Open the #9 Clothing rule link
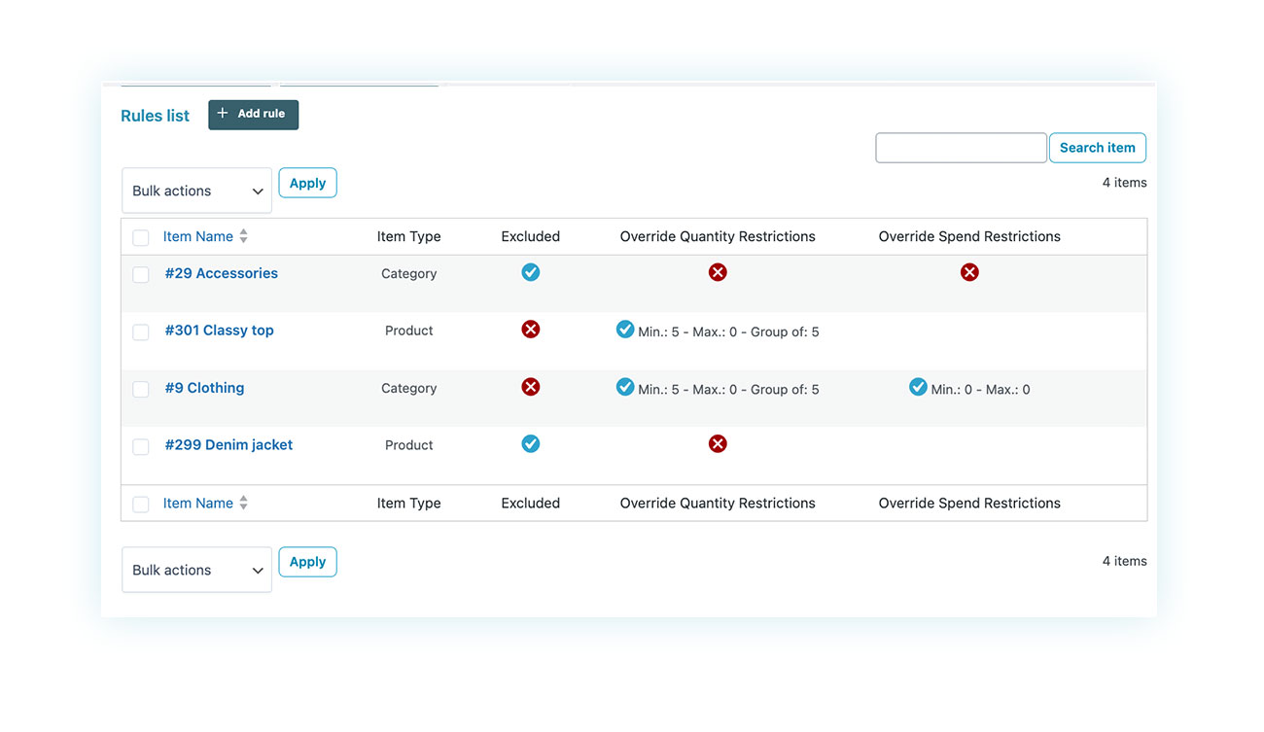Screen dimensions: 1264x732 [204, 388]
